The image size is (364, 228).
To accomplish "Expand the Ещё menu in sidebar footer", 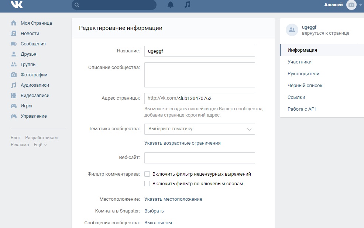I will tap(40, 145).
